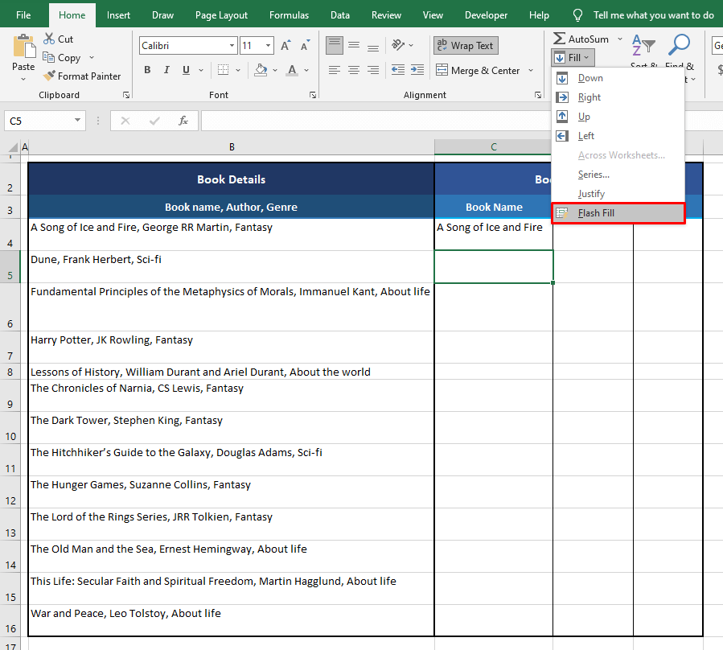The image size is (723, 650).
Task: Open the Font Size dropdown arrow
Action: (x=266, y=45)
